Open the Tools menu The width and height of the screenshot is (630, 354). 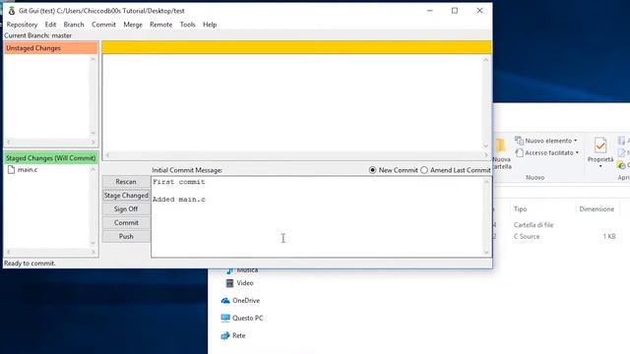(187, 25)
